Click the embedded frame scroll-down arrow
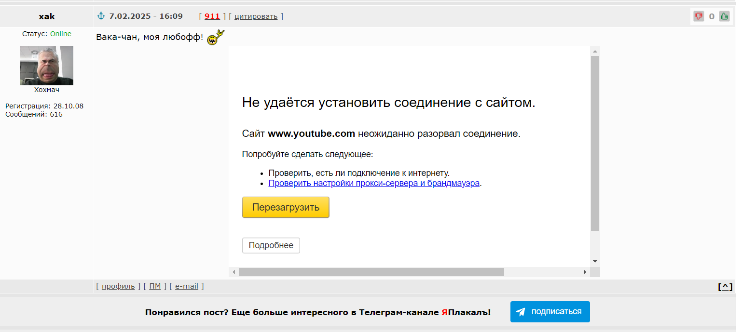The width and height of the screenshot is (742, 332). click(595, 261)
